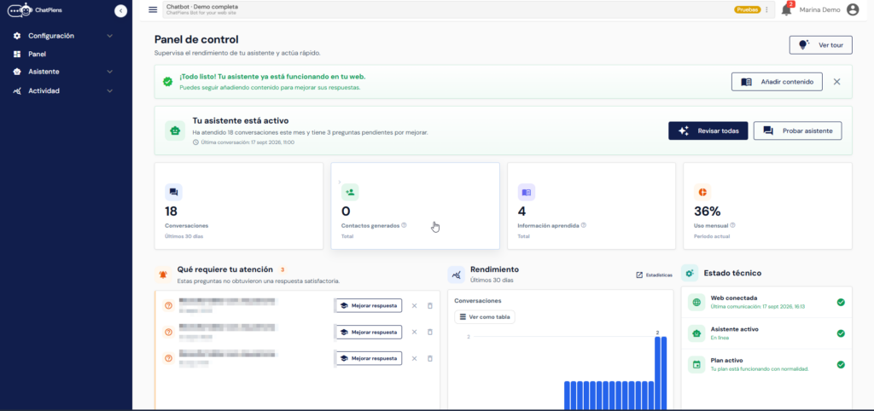Click the first question's orange question icon
Viewport: 874px width, 411px height.
168,306
